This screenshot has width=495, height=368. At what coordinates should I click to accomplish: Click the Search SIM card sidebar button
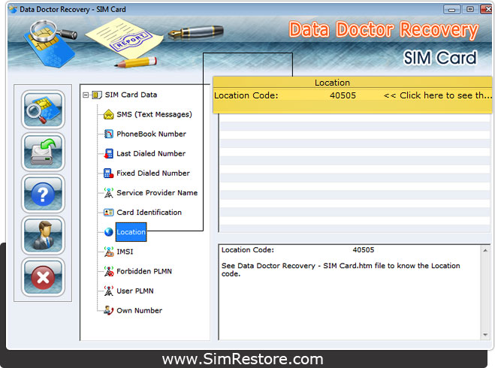[x=43, y=110]
